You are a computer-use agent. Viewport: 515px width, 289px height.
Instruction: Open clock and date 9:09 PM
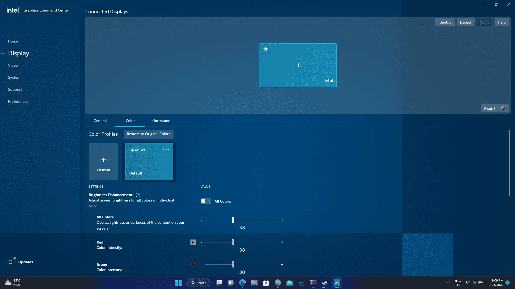[x=495, y=283]
